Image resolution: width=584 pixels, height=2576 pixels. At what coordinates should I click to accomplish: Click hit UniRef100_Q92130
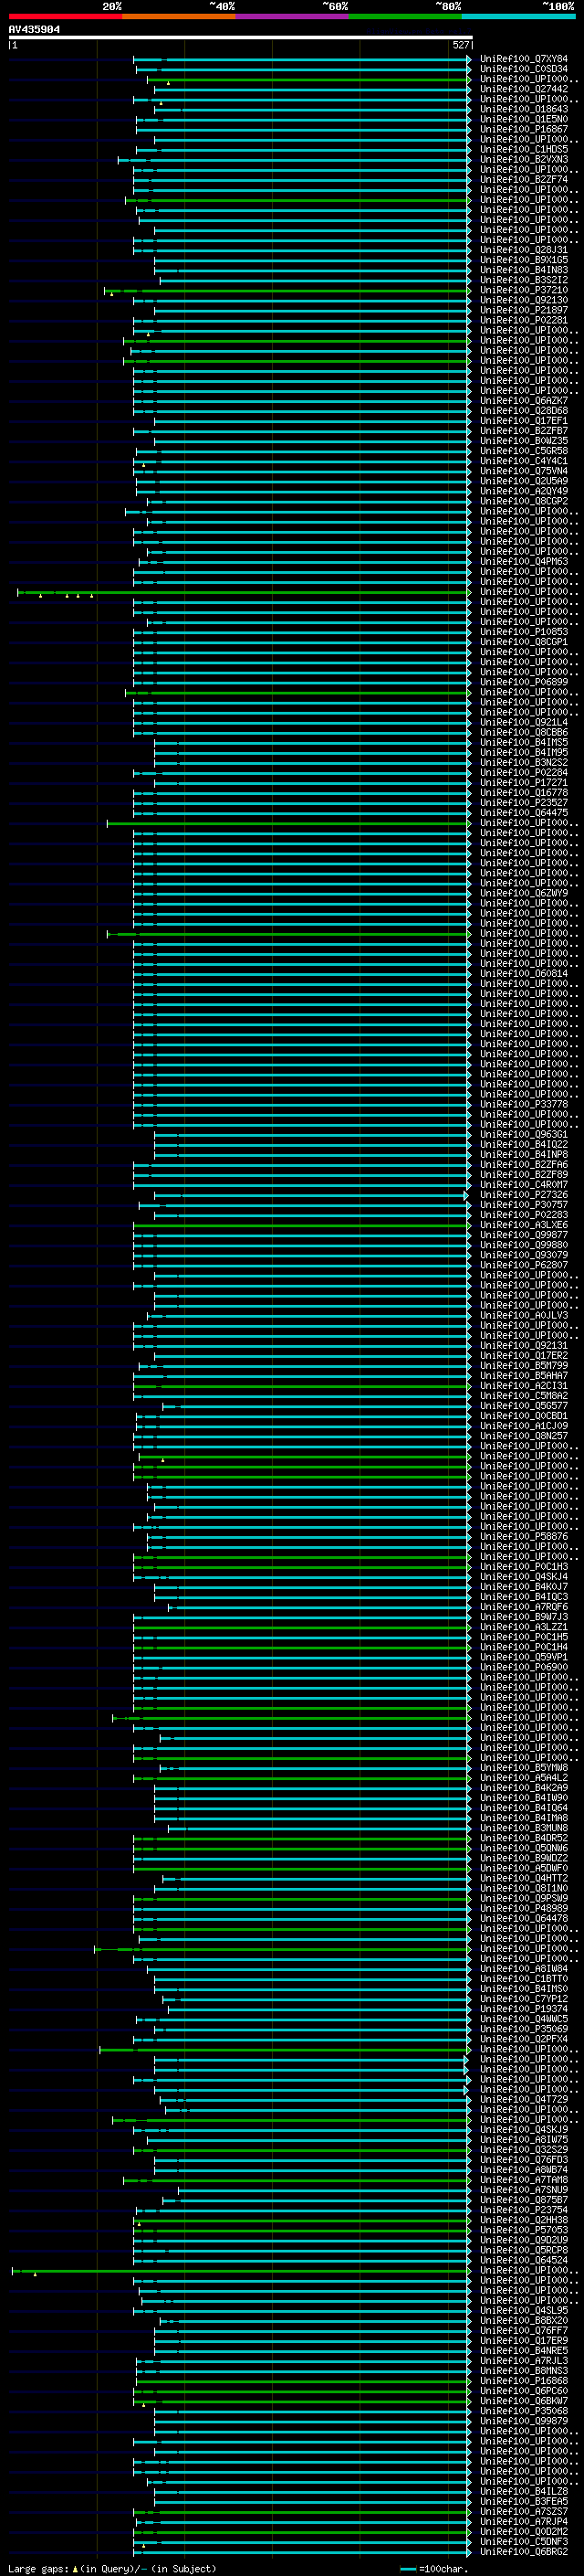pyautogui.click(x=524, y=300)
